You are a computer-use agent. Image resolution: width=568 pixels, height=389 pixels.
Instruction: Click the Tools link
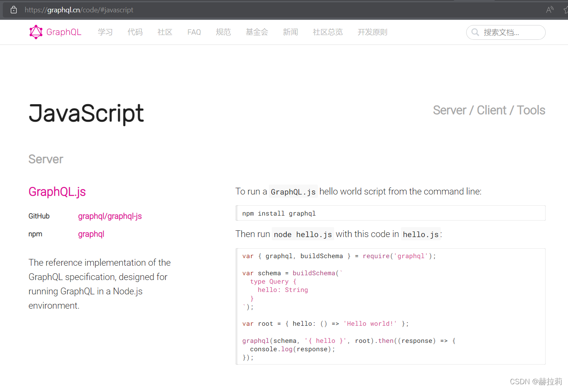531,110
